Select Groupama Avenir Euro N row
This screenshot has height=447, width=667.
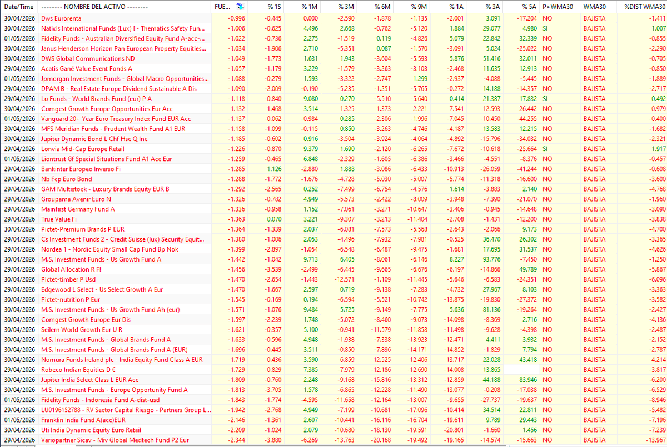pyautogui.click(x=333, y=199)
